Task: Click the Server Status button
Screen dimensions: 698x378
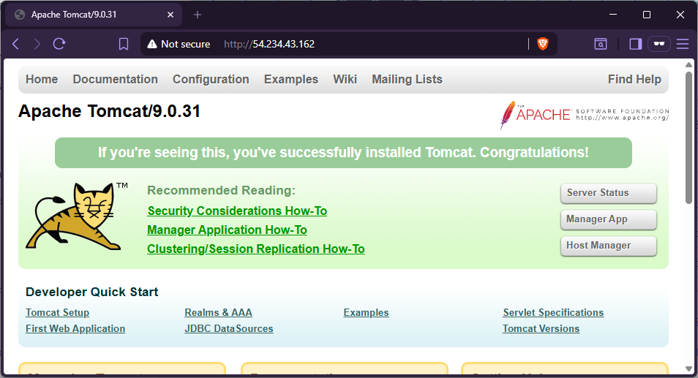Action: [x=609, y=193]
